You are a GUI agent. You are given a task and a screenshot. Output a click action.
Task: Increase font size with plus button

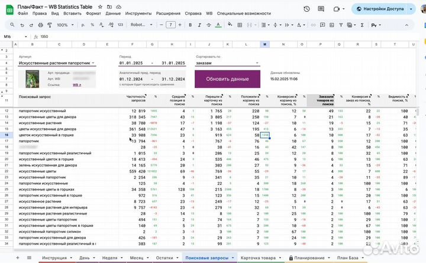point(180,25)
